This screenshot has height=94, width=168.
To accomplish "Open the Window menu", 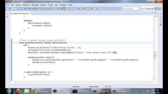I will click(63, 5).
